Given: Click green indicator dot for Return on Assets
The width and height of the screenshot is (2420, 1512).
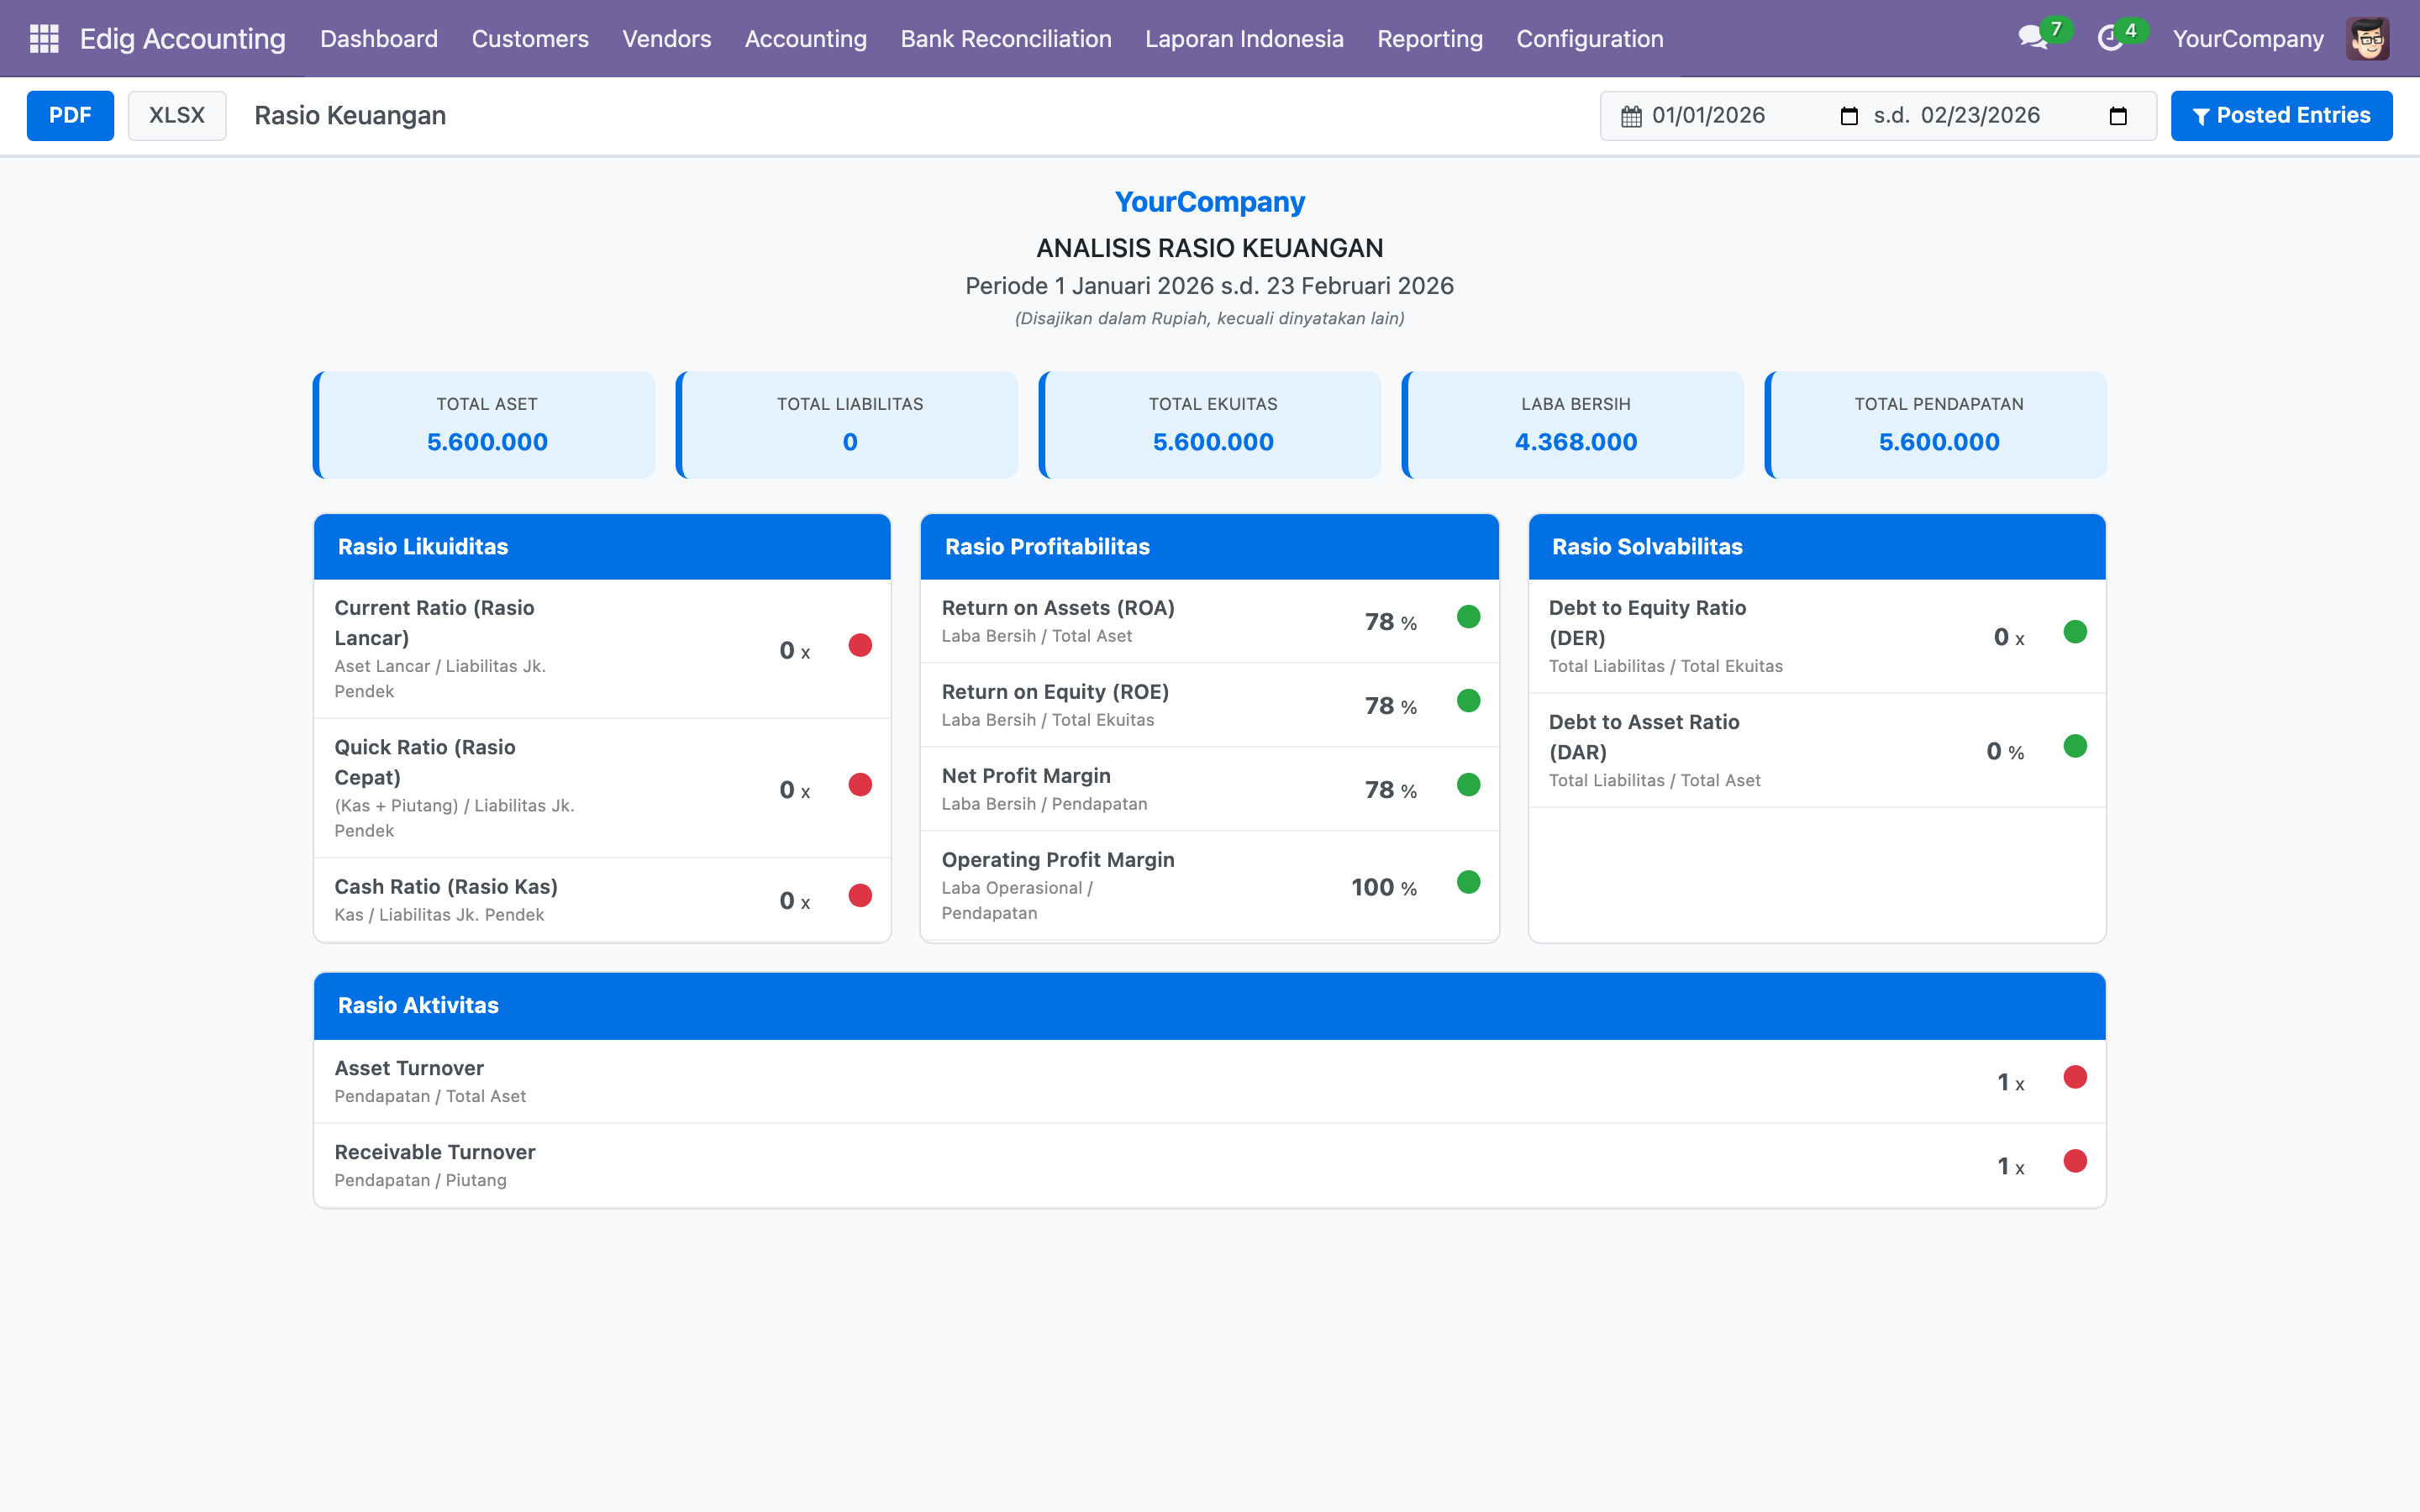Looking at the screenshot, I should pyautogui.click(x=1468, y=617).
